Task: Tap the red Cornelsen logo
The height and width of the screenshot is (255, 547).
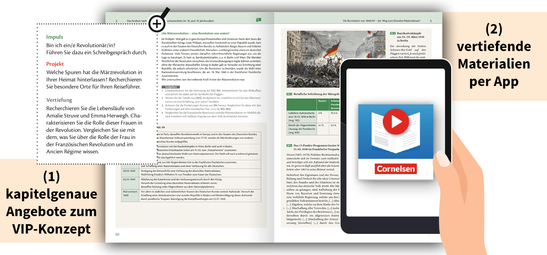Action: tap(396, 169)
